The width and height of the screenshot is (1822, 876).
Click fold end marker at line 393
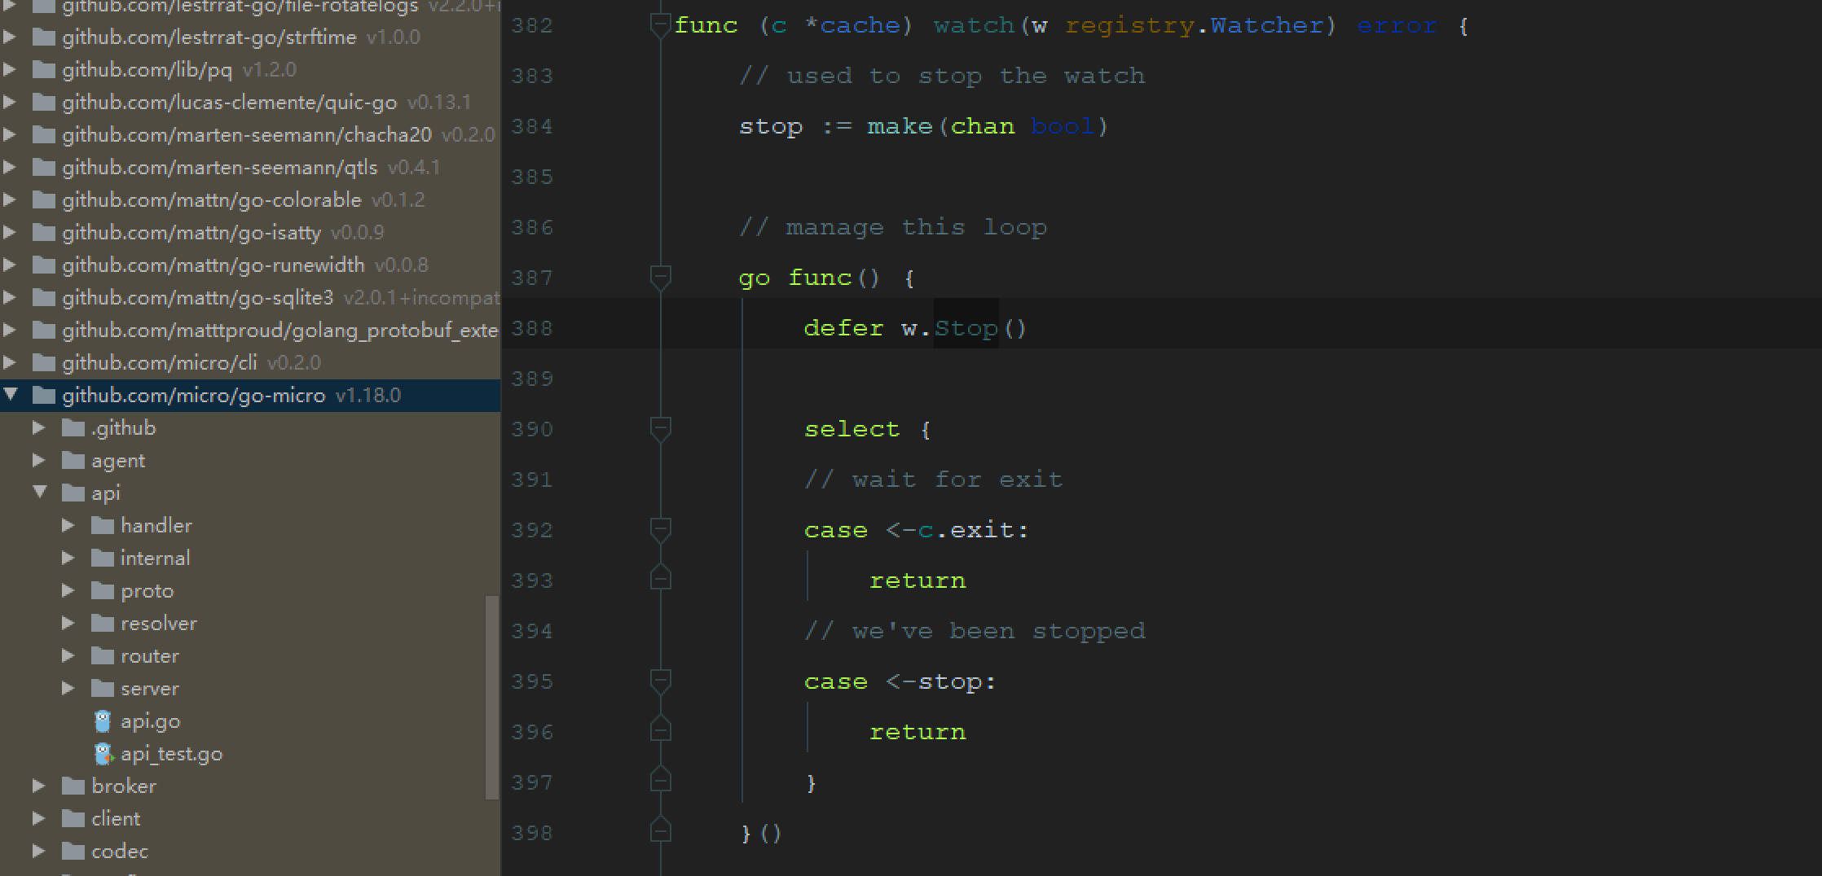[x=661, y=576]
